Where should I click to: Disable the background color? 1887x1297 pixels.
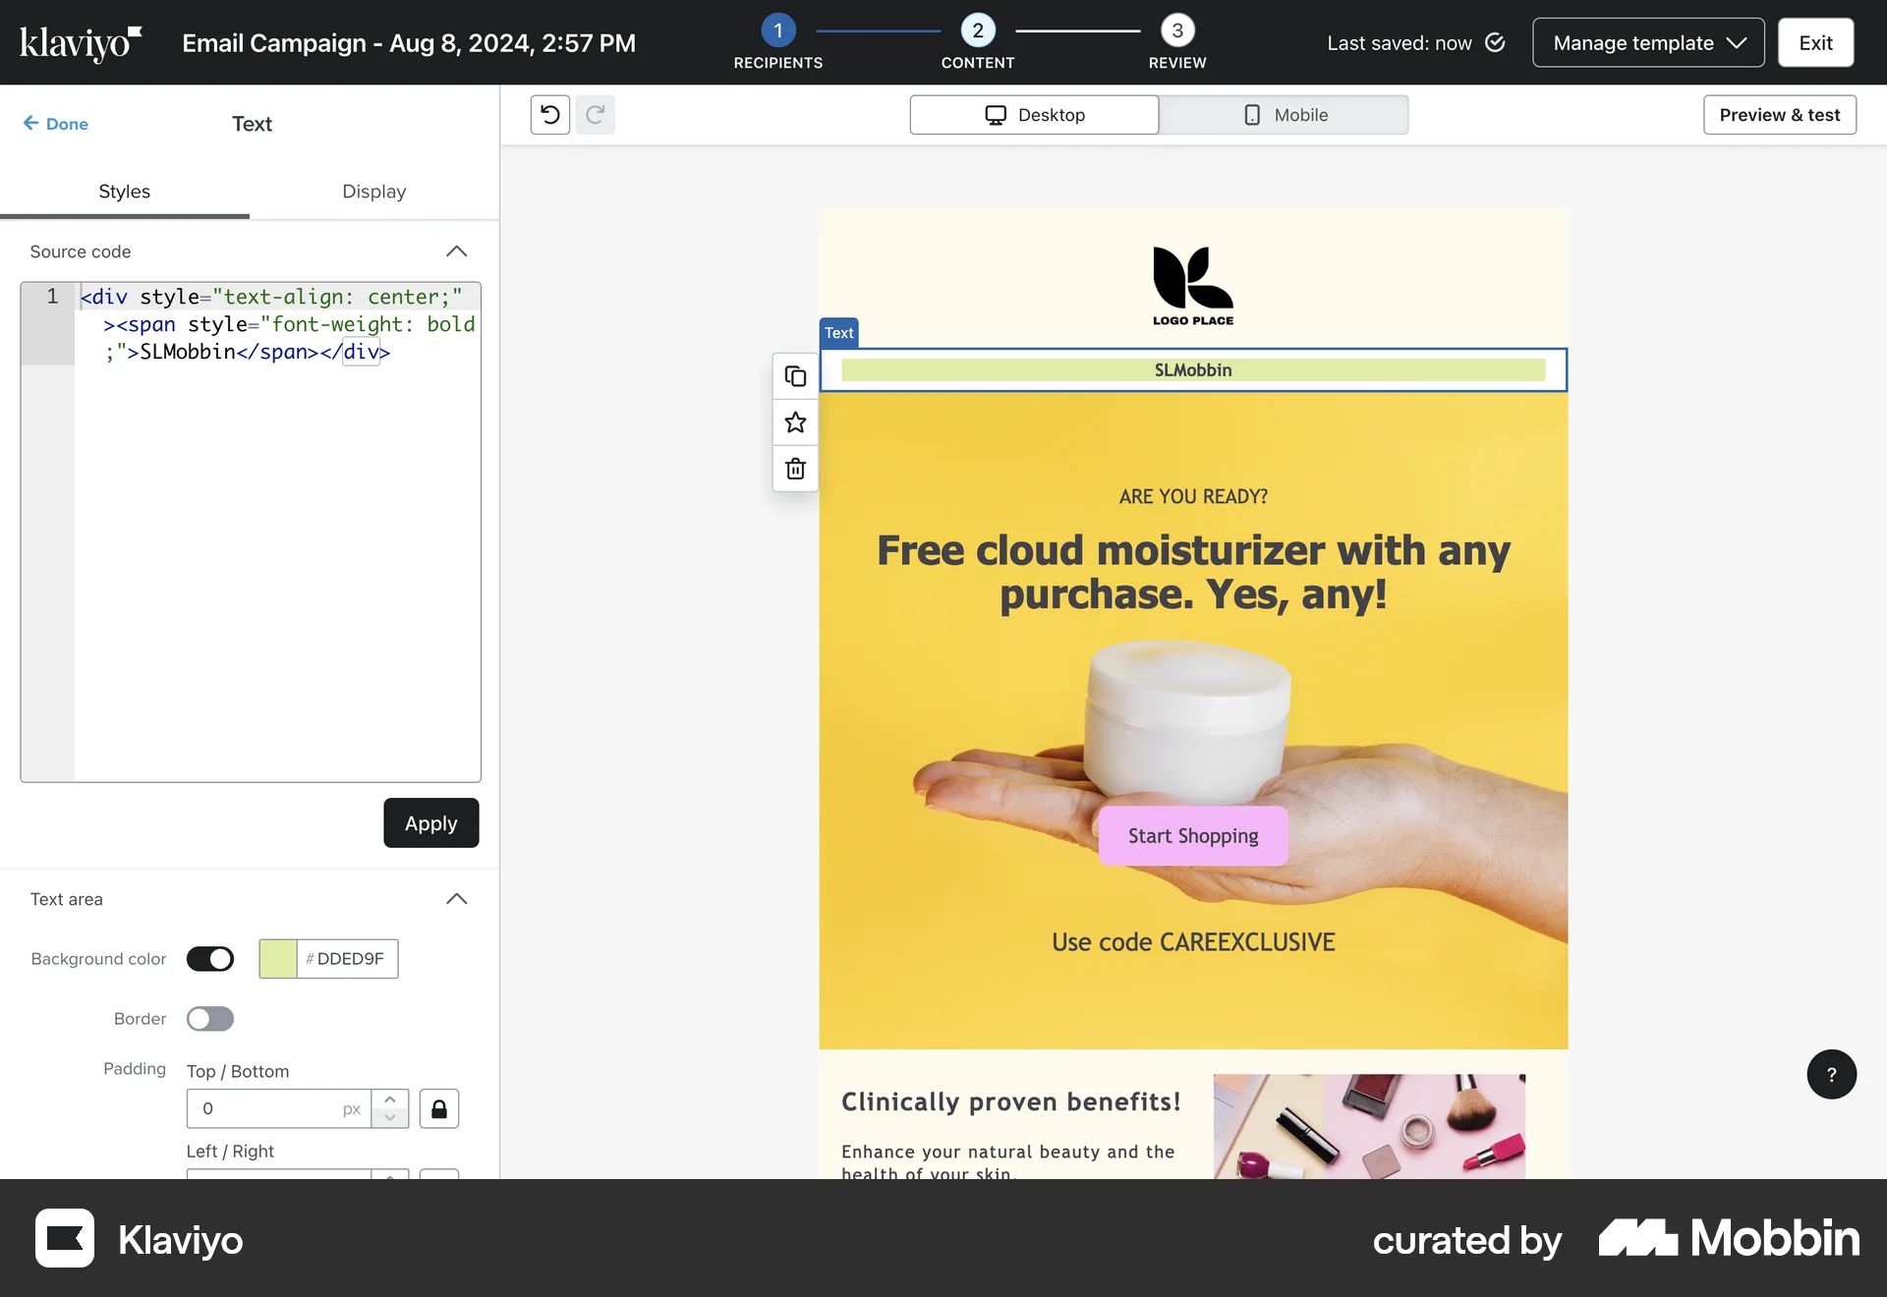pyautogui.click(x=209, y=959)
